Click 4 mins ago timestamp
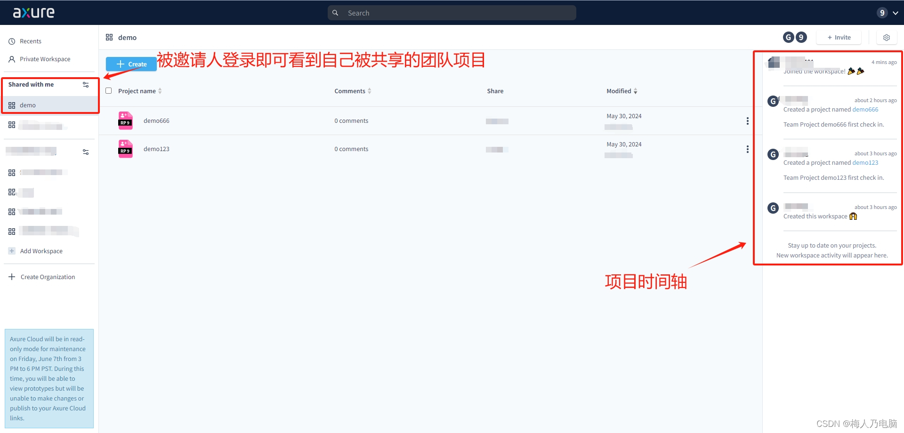The height and width of the screenshot is (433, 904). tap(884, 62)
